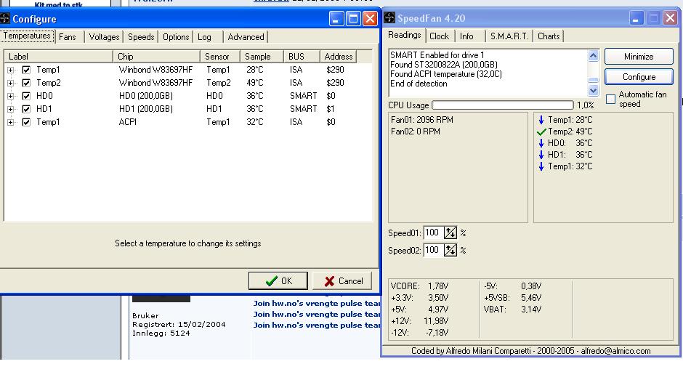Viewport: 683px width, 372px height.
Task: Click the SpeedFan fan icon in title bar
Action: click(389, 18)
